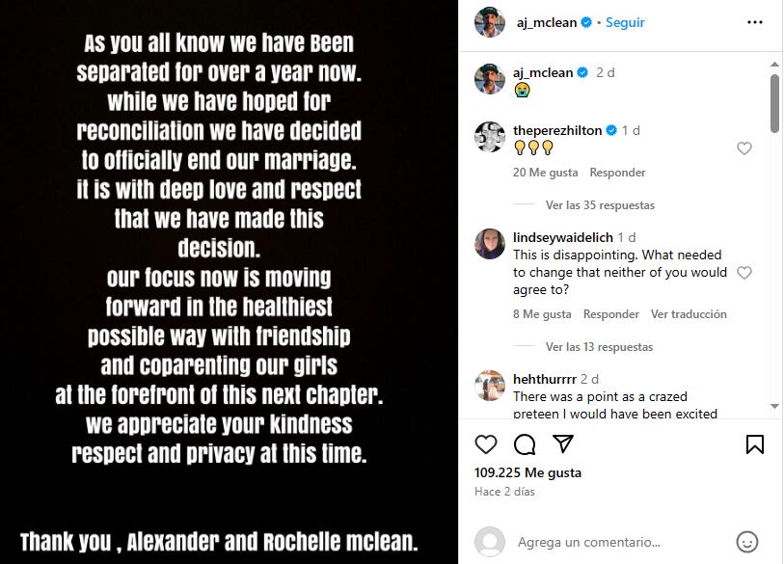Click Ver traducción on lindseywaidelich's comment

(x=689, y=314)
